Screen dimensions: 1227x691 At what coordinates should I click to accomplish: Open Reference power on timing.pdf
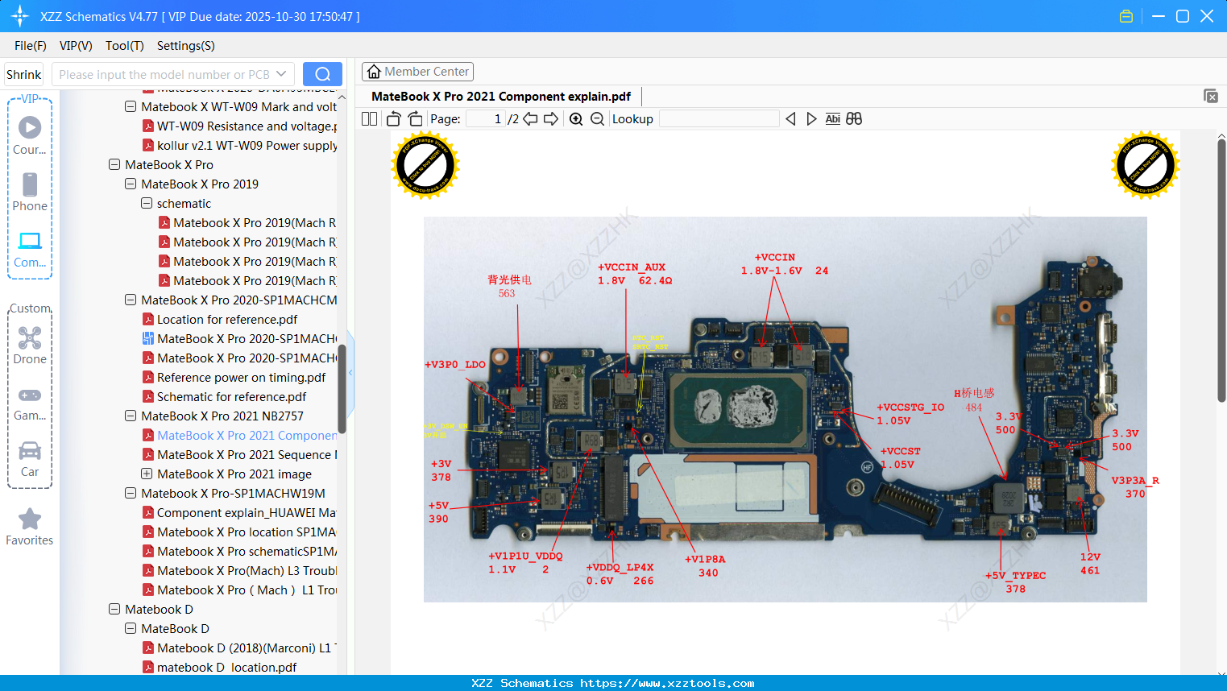coord(234,377)
